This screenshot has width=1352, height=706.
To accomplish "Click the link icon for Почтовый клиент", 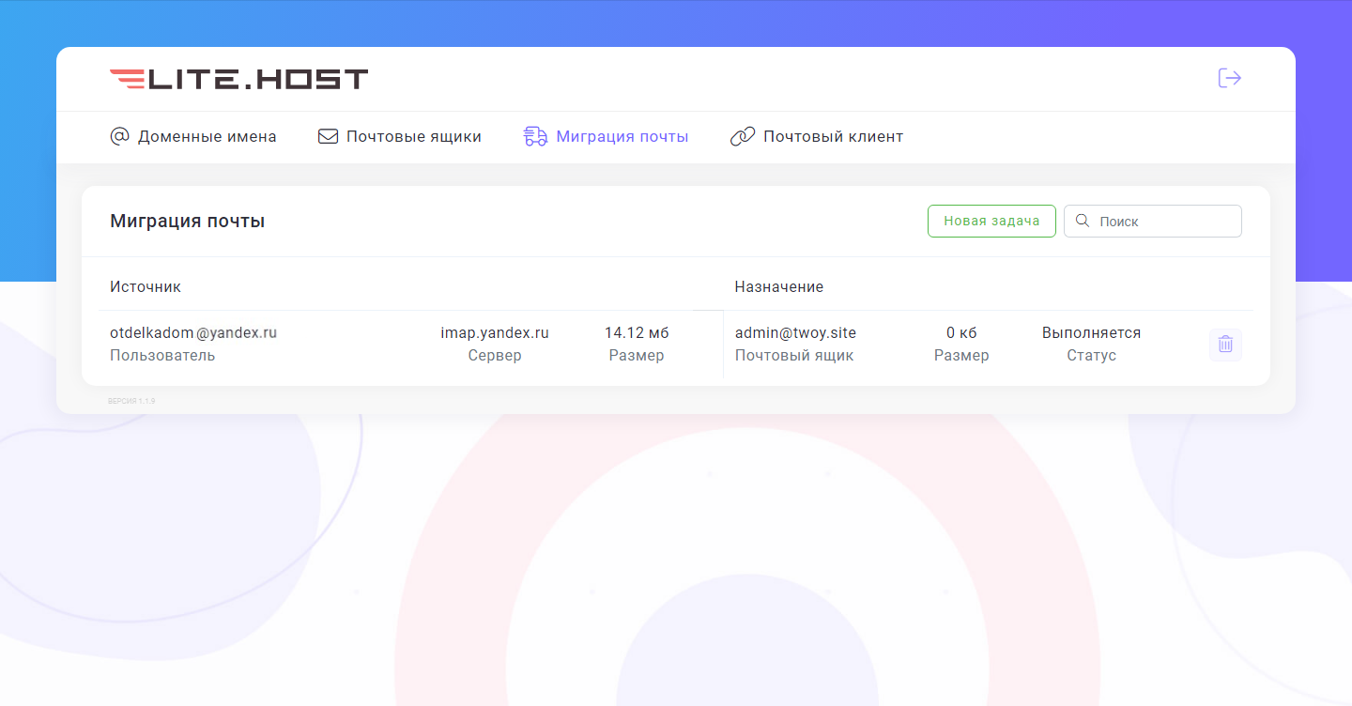I will click(x=743, y=137).
